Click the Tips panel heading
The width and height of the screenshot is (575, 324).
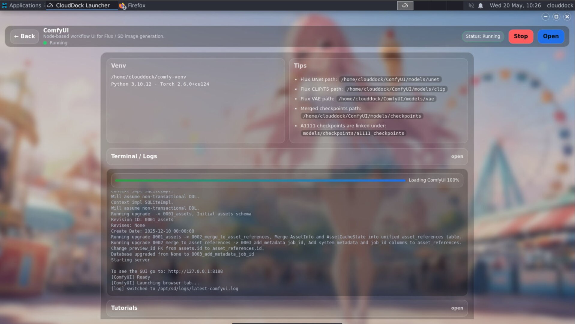300,66
